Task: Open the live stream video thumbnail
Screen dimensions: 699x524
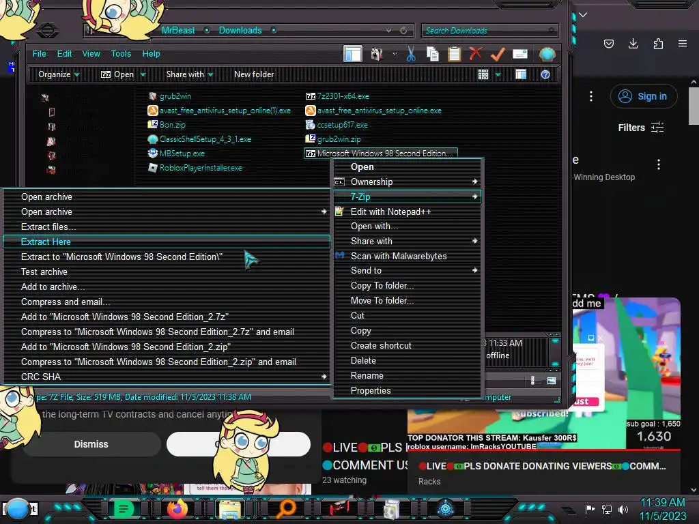Action: click(x=544, y=375)
